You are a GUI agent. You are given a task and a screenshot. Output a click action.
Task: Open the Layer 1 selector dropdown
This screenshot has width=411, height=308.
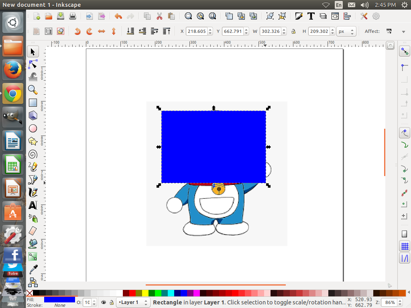point(133,302)
